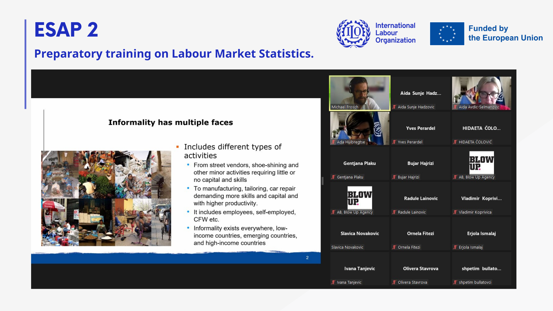553x311 pixels.
Task: Click 'Informality exists everywhere' bullet
Action: [x=245, y=236]
